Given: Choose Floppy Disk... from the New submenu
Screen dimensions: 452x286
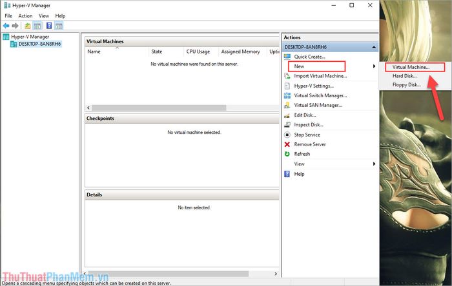Looking at the screenshot, I should [x=406, y=85].
